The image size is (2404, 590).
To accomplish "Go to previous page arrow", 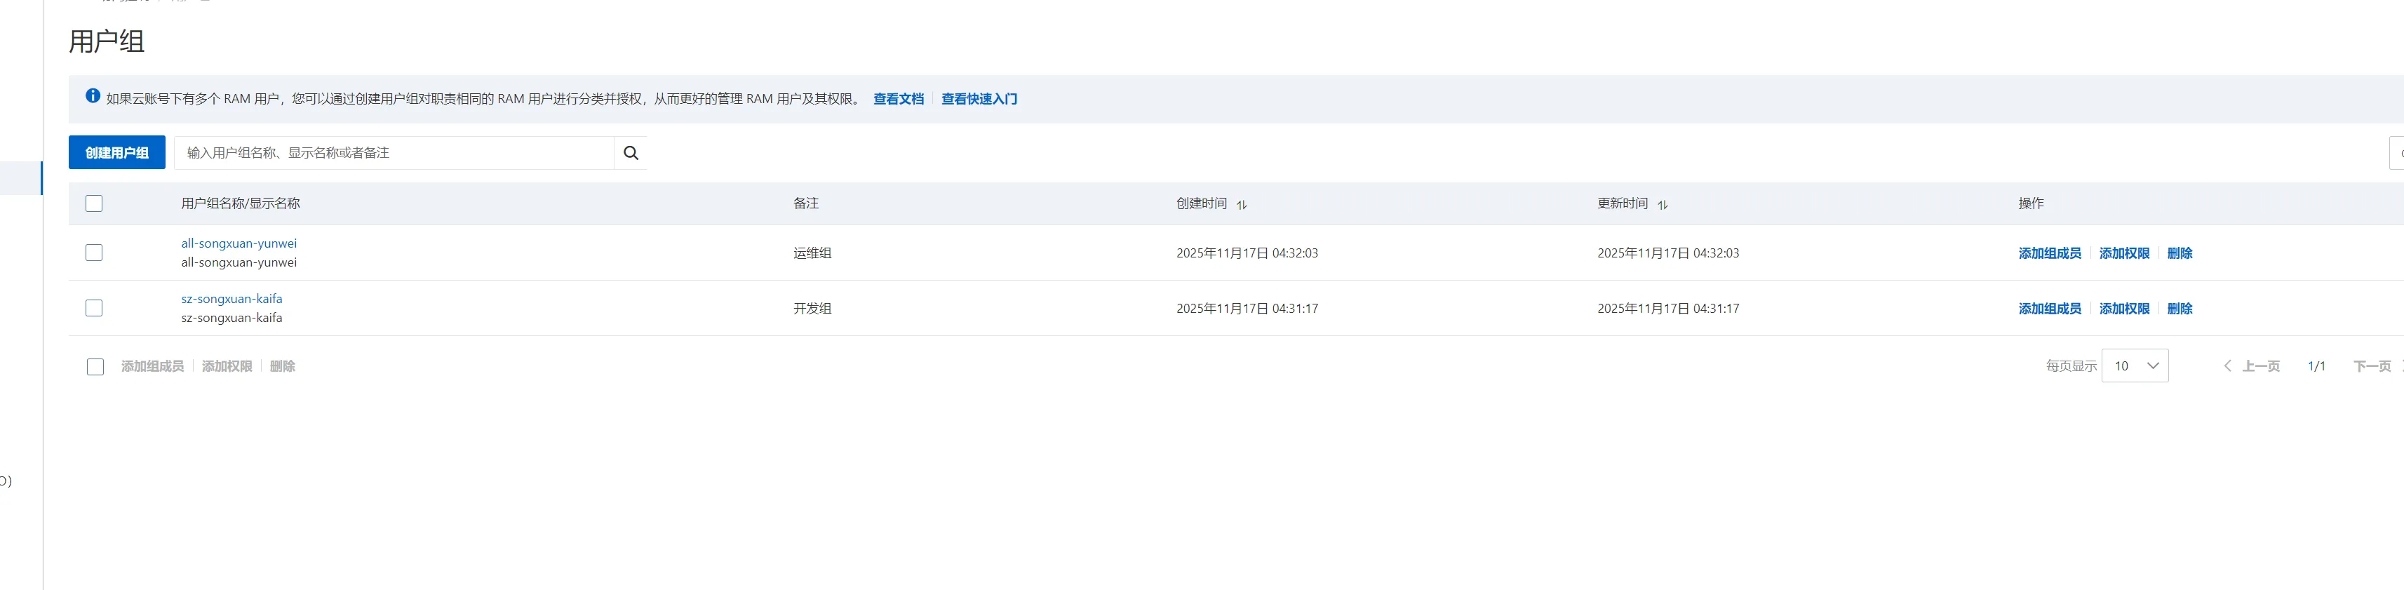I will tap(2228, 366).
